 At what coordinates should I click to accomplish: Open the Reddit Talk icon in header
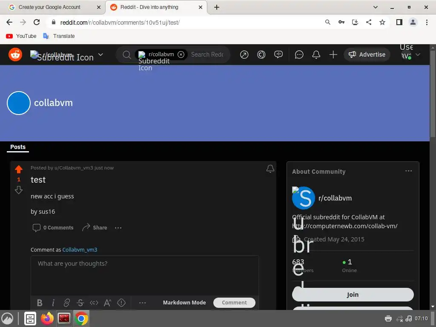(278, 54)
